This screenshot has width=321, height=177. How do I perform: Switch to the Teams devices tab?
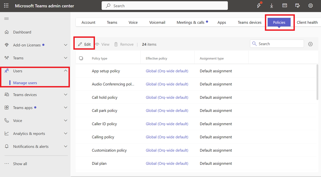point(250,22)
